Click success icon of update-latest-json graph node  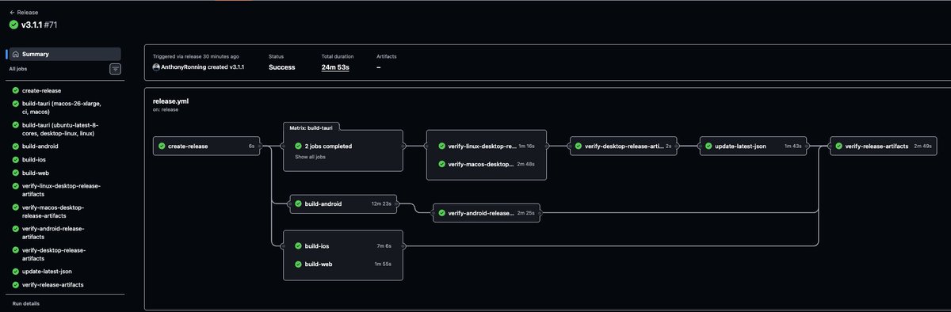[708, 146]
